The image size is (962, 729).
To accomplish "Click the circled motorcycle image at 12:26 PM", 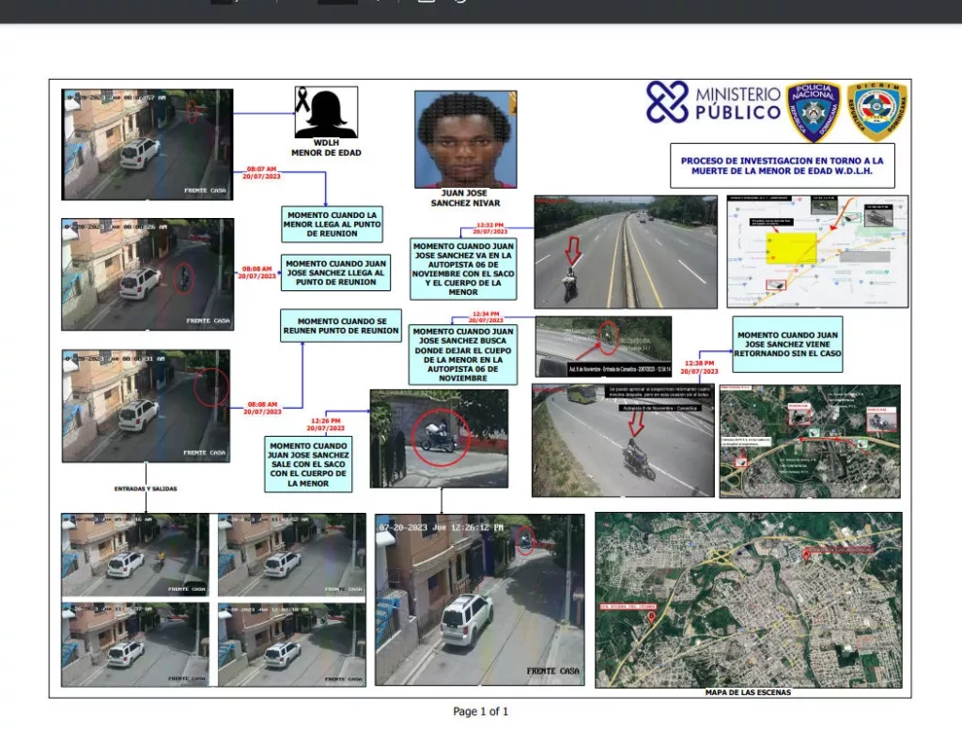I will click(439, 438).
